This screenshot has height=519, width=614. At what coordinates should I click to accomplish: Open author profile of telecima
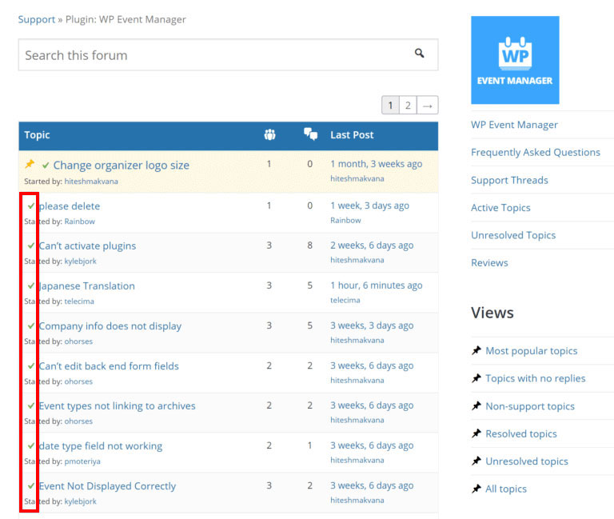[78, 301]
